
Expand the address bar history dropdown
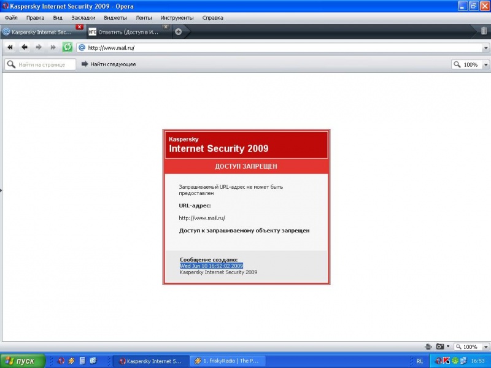(485, 48)
